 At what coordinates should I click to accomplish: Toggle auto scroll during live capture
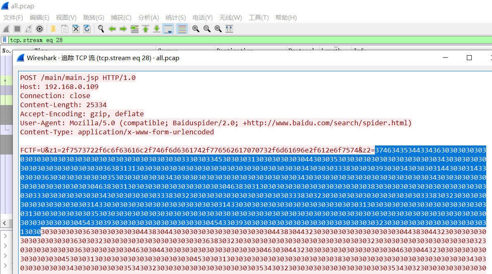(x=168, y=29)
